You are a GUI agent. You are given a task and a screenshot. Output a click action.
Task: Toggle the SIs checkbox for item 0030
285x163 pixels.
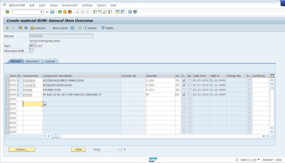click(190, 90)
